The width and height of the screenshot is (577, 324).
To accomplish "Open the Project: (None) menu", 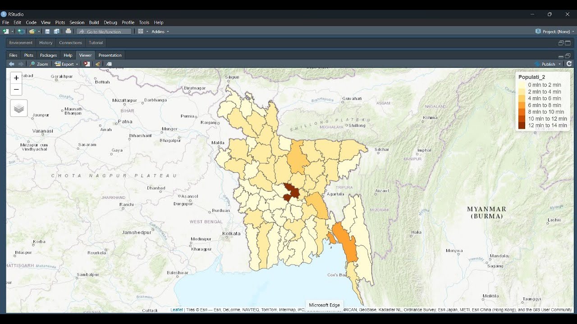I will click(x=555, y=31).
